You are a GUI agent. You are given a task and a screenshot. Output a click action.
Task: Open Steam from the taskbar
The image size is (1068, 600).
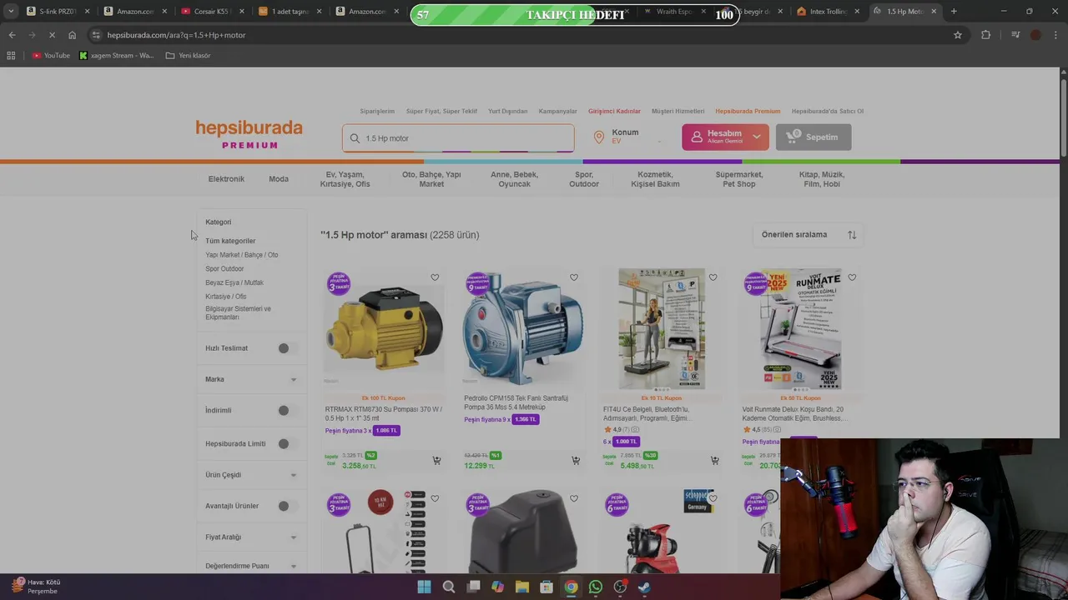(x=644, y=587)
